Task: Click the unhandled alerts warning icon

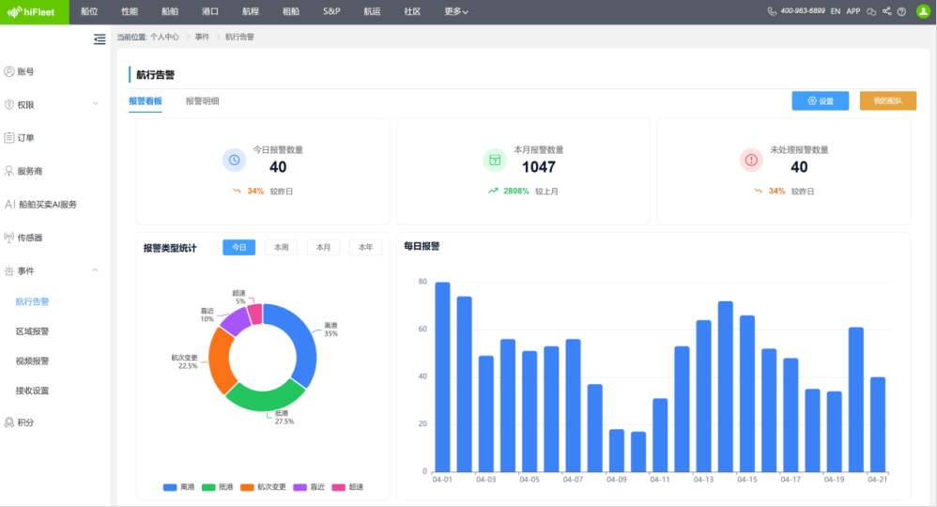Action: click(751, 161)
